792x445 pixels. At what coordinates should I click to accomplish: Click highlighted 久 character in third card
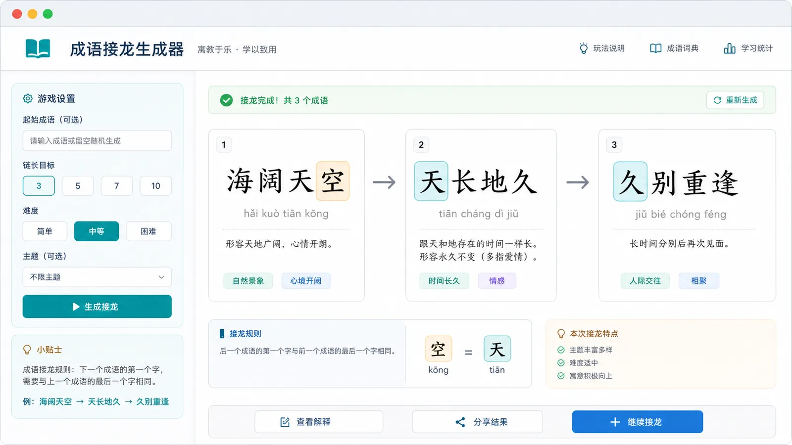[630, 181]
